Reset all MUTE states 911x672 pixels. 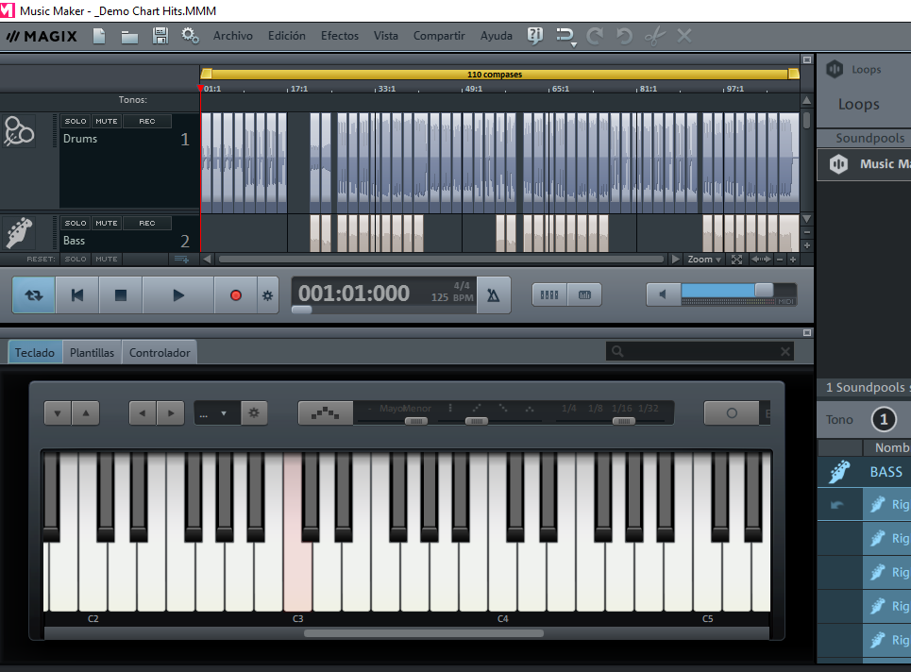point(107,259)
